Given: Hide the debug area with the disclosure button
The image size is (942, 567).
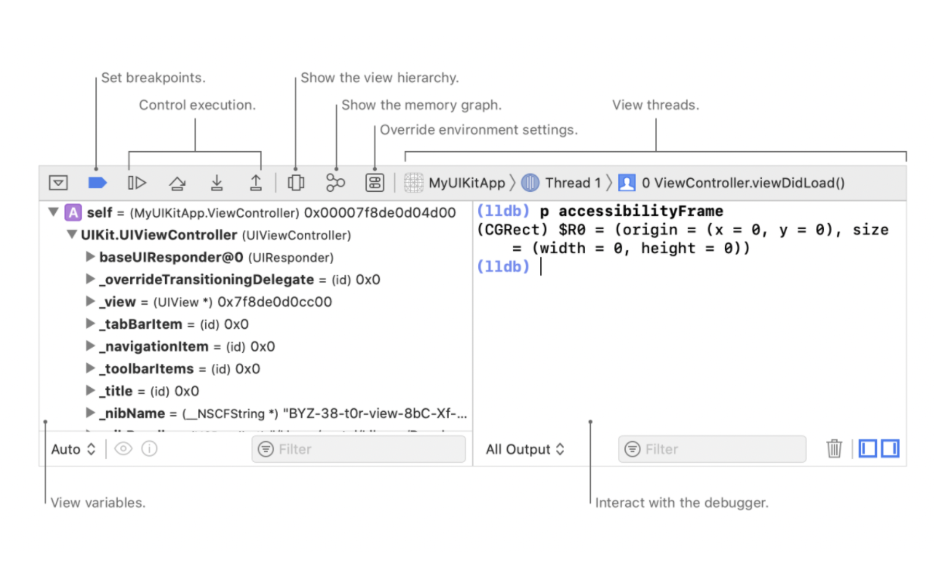Looking at the screenshot, I should click(x=58, y=183).
